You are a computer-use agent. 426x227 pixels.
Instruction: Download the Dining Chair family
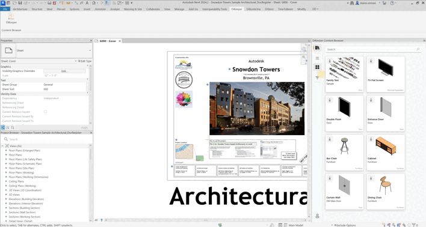pyautogui.click(x=371, y=178)
